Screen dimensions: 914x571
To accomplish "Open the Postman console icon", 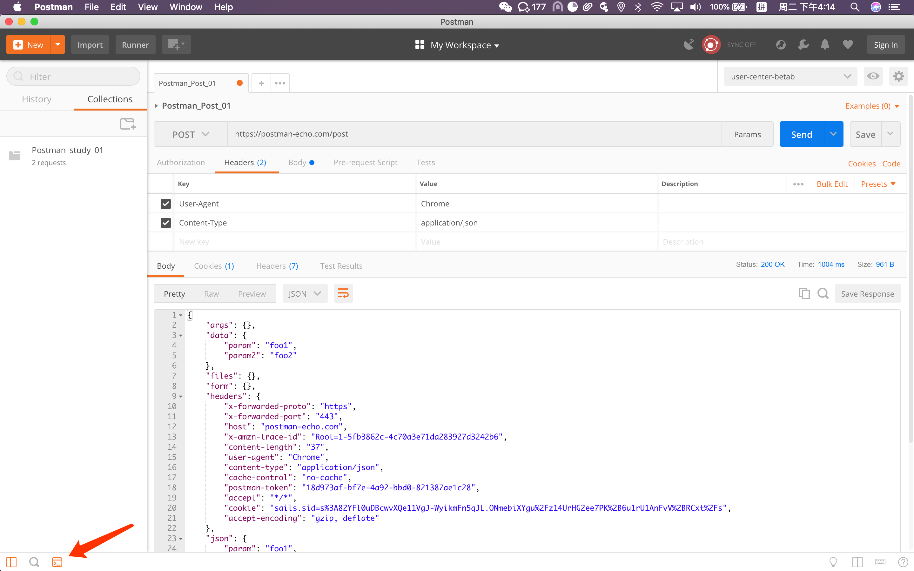I will coord(57,562).
